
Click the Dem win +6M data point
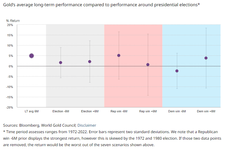pos(206,58)
